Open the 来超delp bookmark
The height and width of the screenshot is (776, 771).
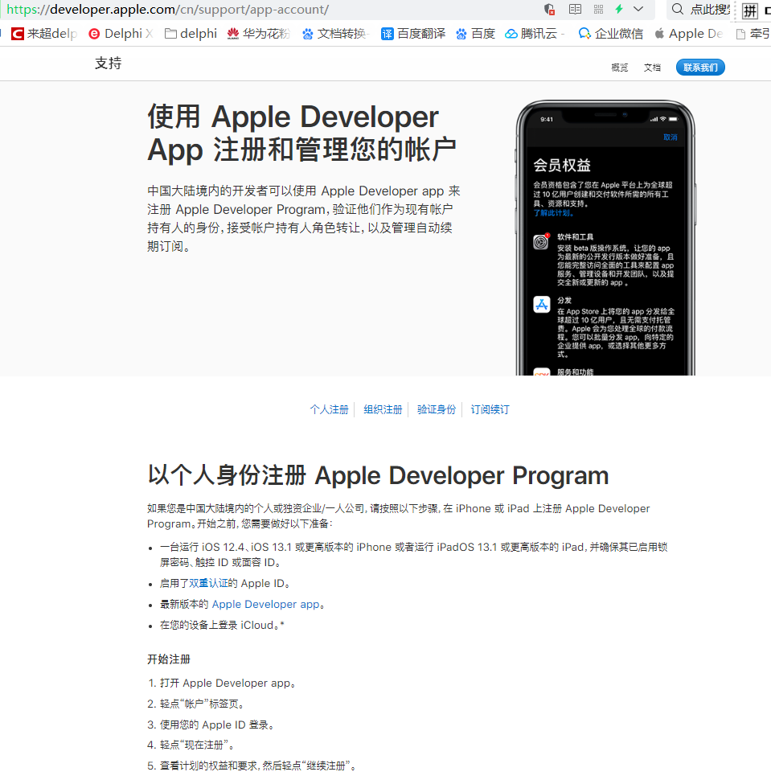tap(44, 34)
